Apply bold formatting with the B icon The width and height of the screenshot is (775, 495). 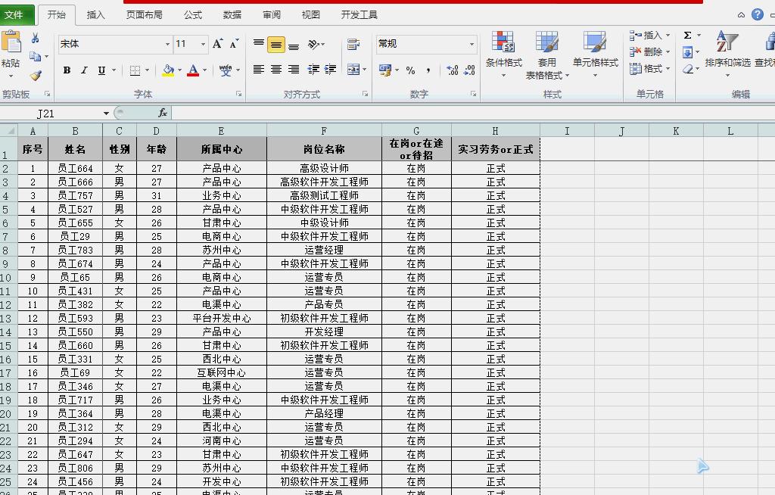(68, 70)
